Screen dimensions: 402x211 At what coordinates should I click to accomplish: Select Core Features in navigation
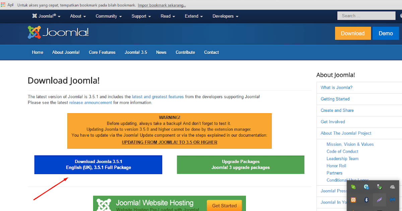[102, 52]
